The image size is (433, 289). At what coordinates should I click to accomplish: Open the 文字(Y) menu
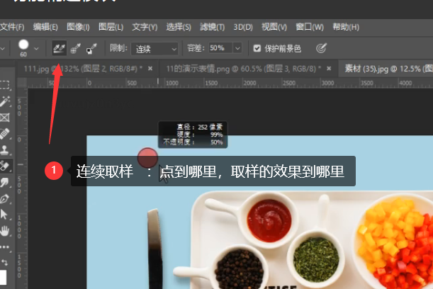click(x=145, y=27)
